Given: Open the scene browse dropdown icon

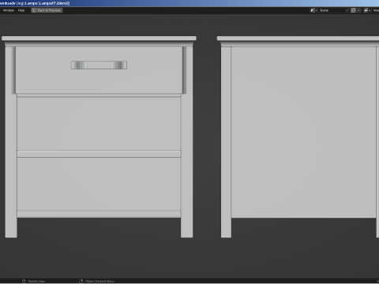Looking at the screenshot, I should pos(313,10).
